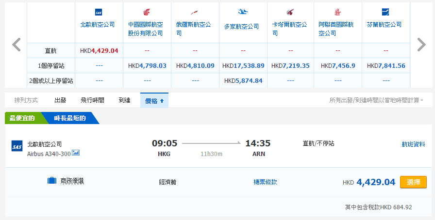
Task: Click the SAS airline logo in header
Action: click(x=99, y=12)
